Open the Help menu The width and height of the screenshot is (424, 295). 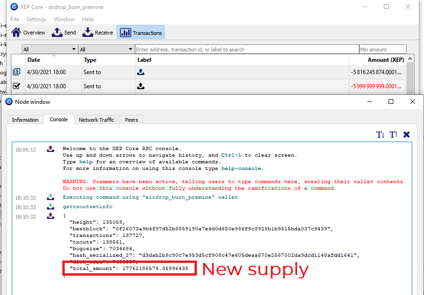coord(88,19)
